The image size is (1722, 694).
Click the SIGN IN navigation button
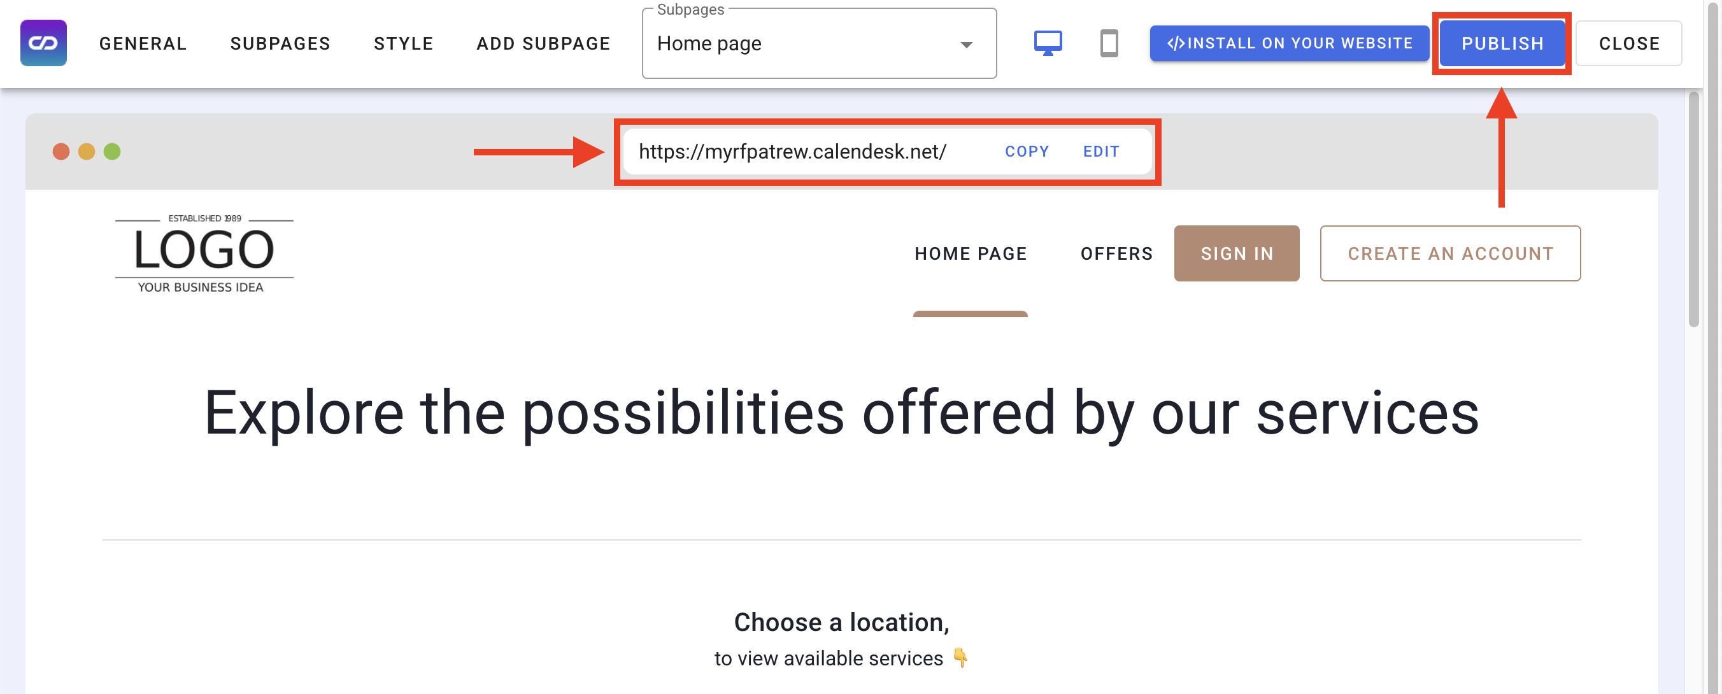tap(1238, 253)
